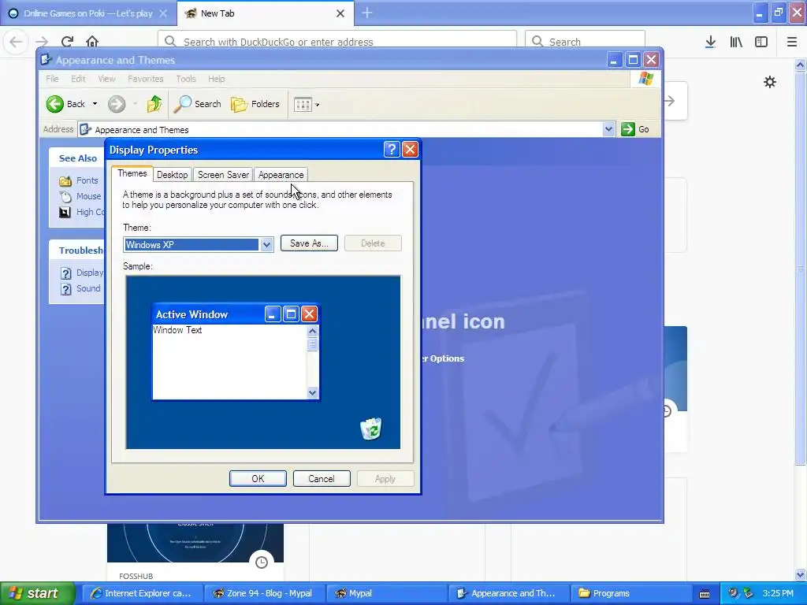Open a new browser tab with plus
The image size is (807, 605).
(367, 13)
